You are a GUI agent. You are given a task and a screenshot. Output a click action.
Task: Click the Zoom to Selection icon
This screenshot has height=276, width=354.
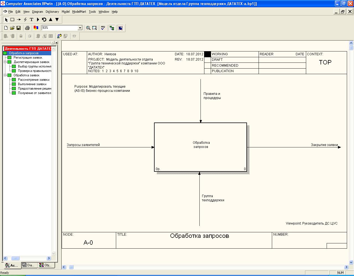coord(95,28)
